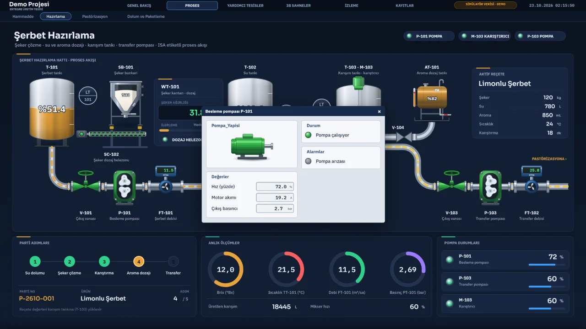Toggle the P-101 POMPA status chip
This screenshot has width=586, height=329.
click(429, 36)
